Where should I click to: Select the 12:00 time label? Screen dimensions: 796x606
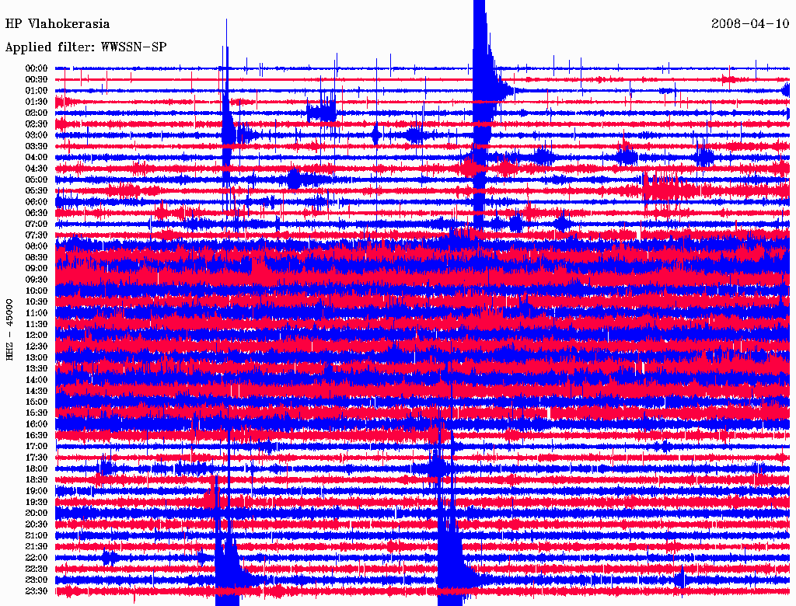(37, 335)
